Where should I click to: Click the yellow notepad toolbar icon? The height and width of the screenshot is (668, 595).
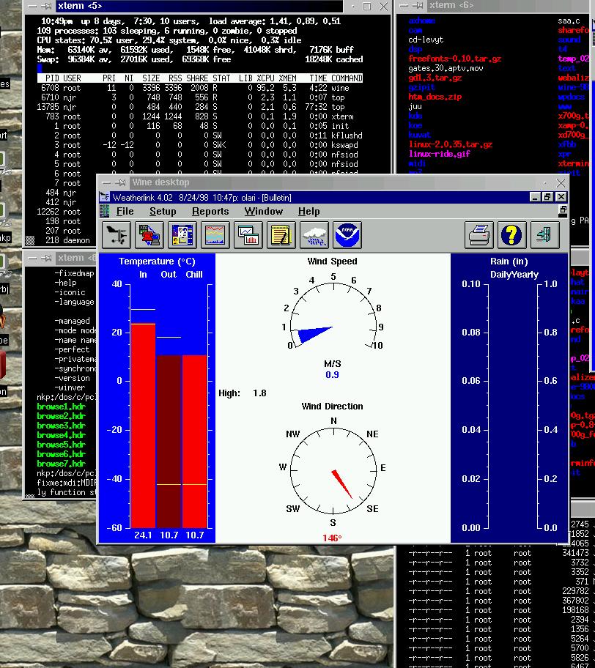point(281,234)
